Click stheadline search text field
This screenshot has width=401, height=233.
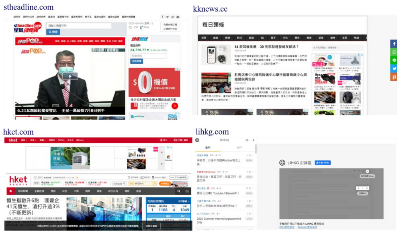(x=79, y=26)
